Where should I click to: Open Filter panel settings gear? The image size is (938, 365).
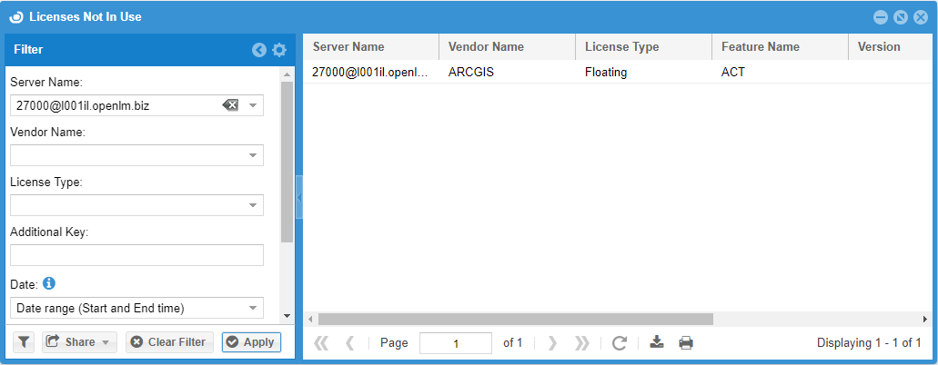(279, 50)
